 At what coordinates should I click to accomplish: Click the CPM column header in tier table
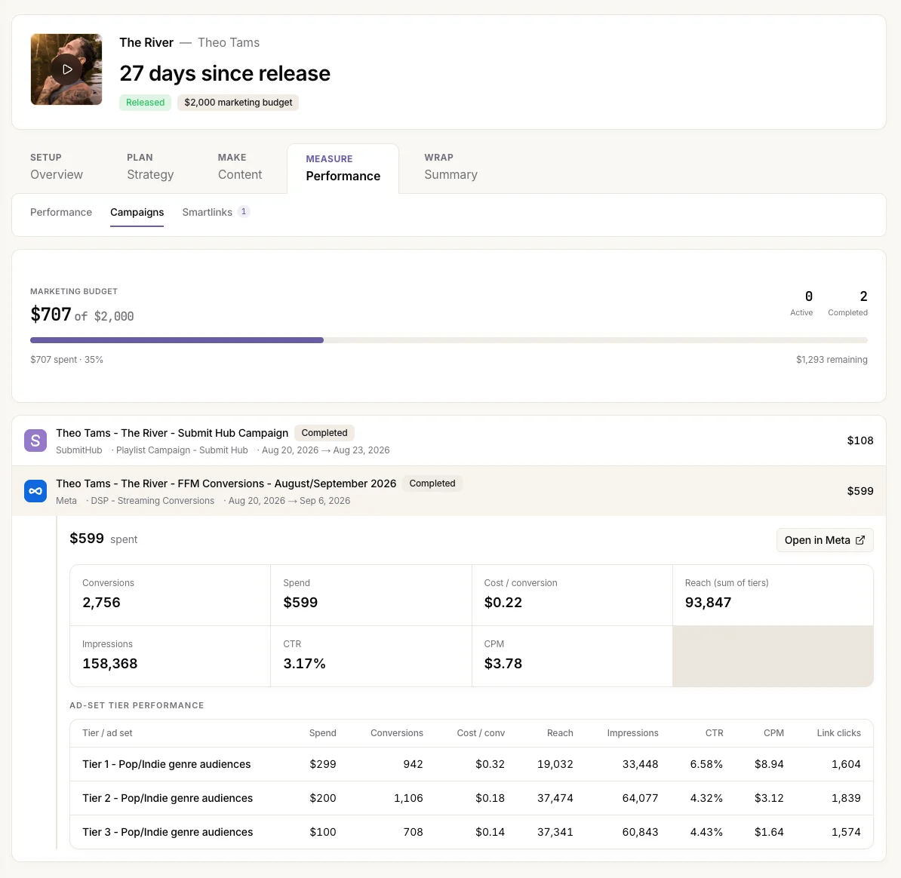coord(773,732)
